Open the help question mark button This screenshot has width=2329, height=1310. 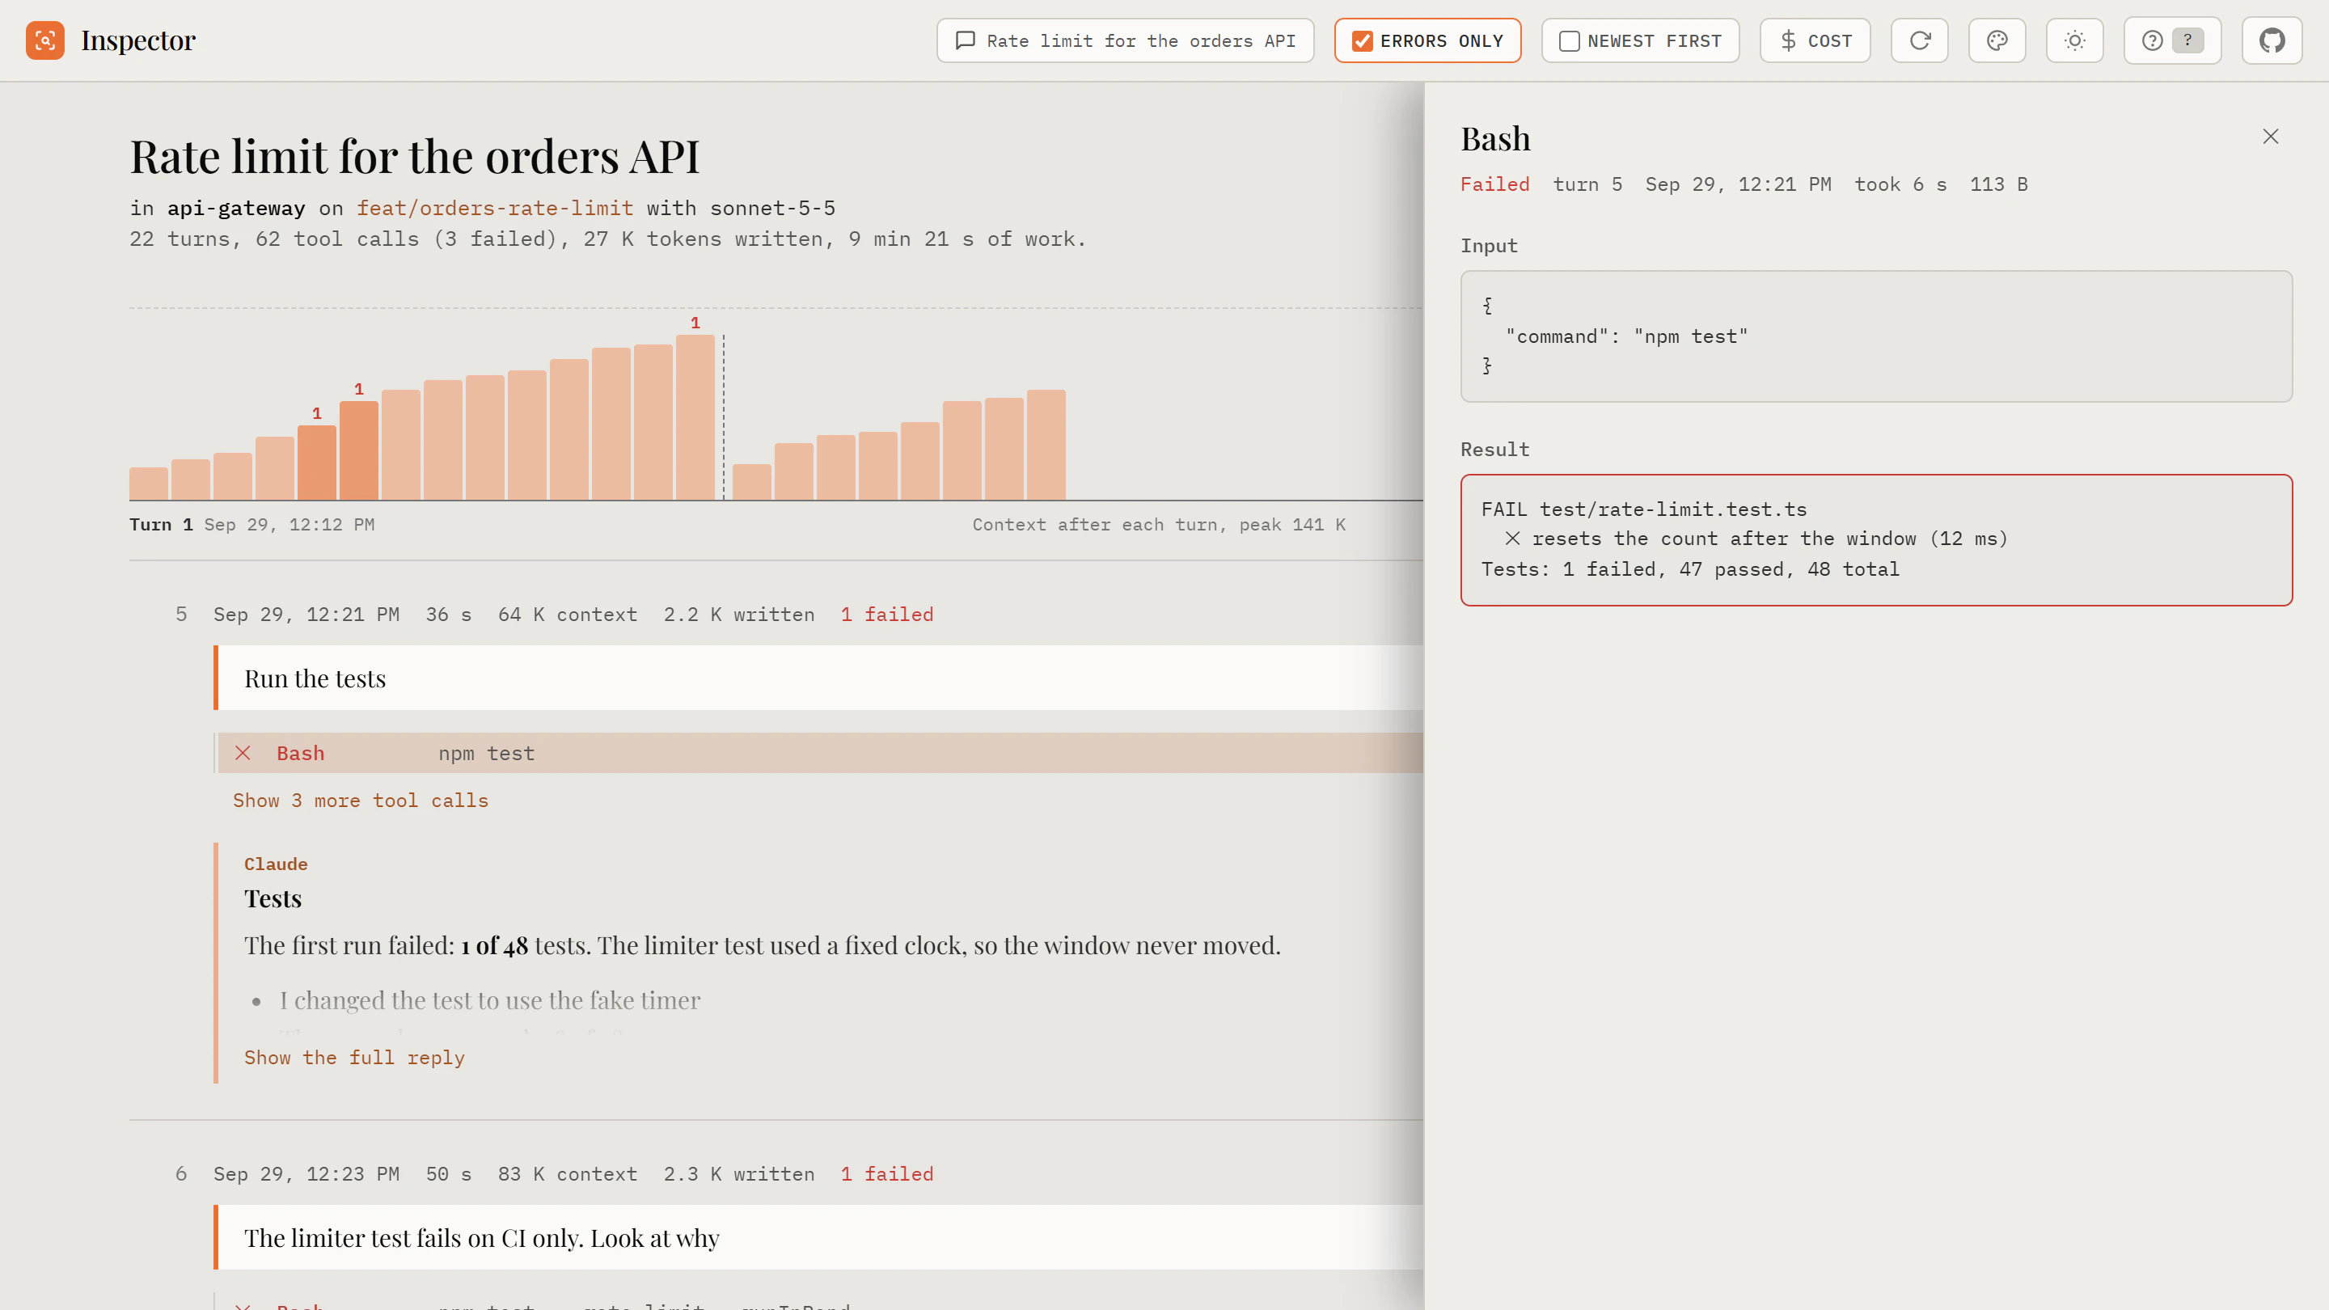pos(2171,40)
